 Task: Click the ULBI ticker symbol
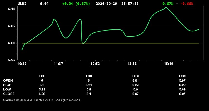click(22, 4)
